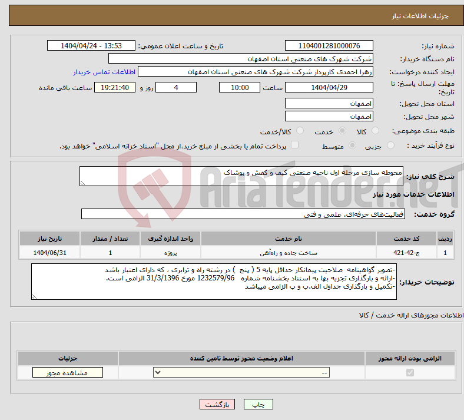Click the اطلاعات مجوزهای ارائه خدمت / کالا heading
The height and width of the screenshot is (420, 464).
tap(411, 316)
